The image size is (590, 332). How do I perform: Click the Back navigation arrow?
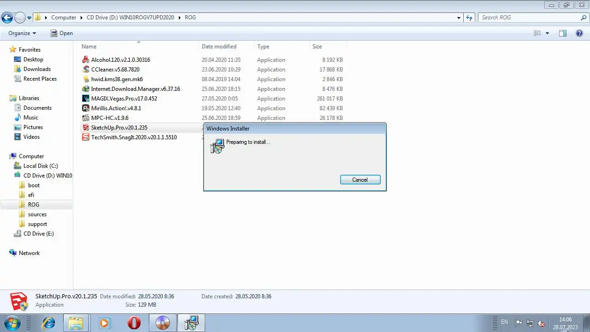click(x=7, y=18)
